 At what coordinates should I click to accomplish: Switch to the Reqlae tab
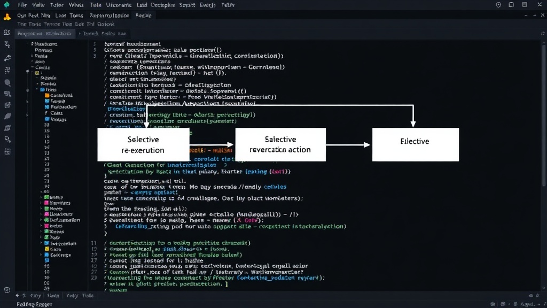pyautogui.click(x=143, y=16)
